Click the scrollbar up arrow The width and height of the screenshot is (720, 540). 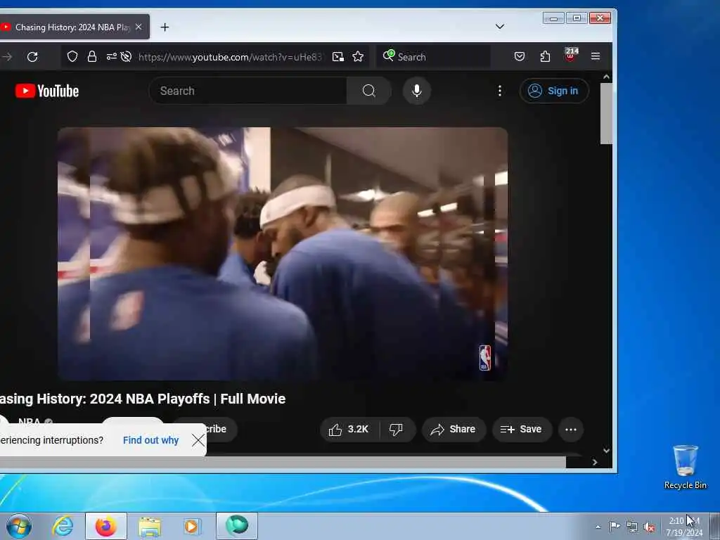(606, 77)
